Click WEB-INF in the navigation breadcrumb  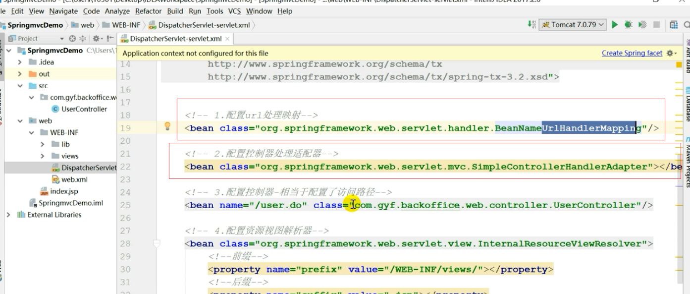[126, 25]
